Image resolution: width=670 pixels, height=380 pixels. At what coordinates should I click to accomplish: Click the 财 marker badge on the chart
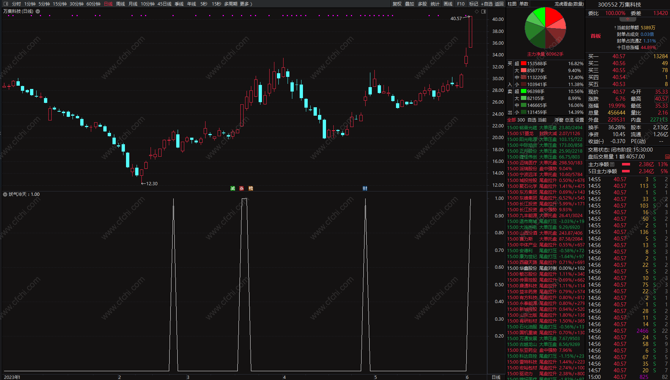click(365, 188)
